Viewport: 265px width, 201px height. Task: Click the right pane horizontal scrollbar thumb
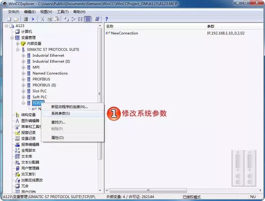148,191
